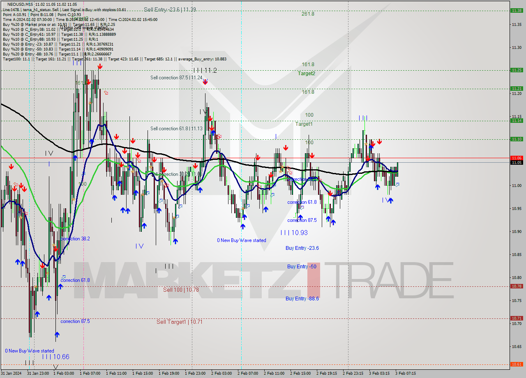Click the black 11.05 current price tag
This screenshot has height=378, width=526.
click(x=516, y=162)
